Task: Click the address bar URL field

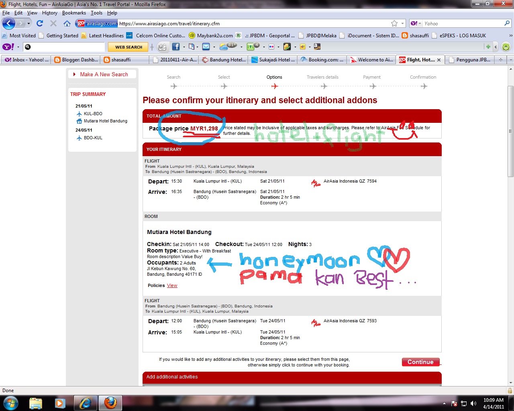Action: click(254, 23)
